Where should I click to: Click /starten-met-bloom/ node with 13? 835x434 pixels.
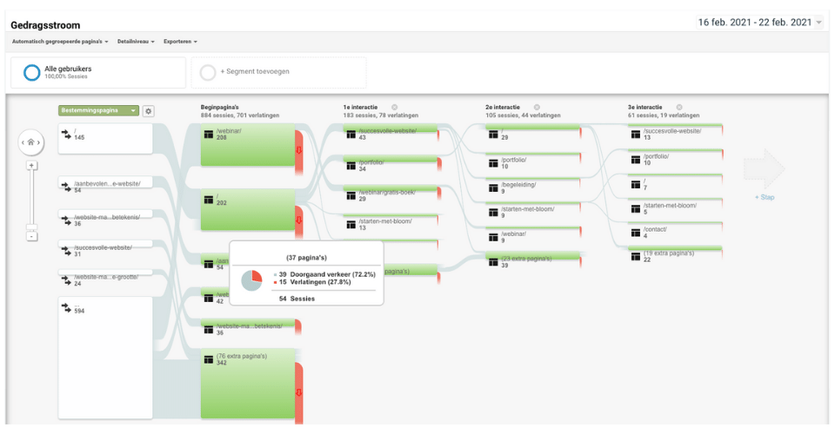click(391, 215)
